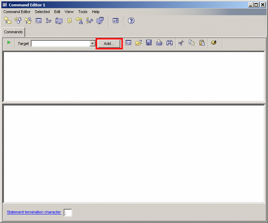268x223 pixels.
Task: Click the termination character input box
Action: (x=68, y=213)
